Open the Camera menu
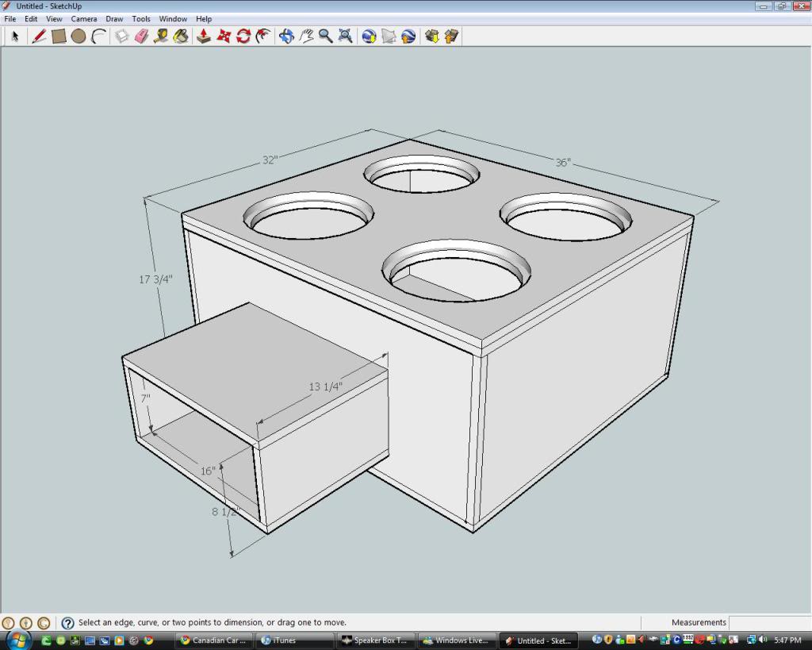The width and height of the screenshot is (812, 650). pyautogui.click(x=84, y=19)
